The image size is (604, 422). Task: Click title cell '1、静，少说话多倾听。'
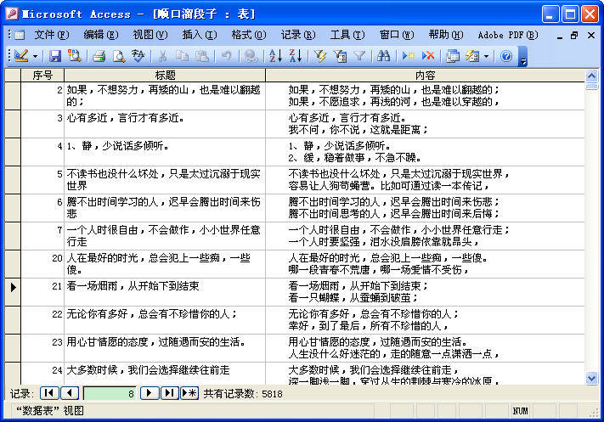[x=165, y=152]
